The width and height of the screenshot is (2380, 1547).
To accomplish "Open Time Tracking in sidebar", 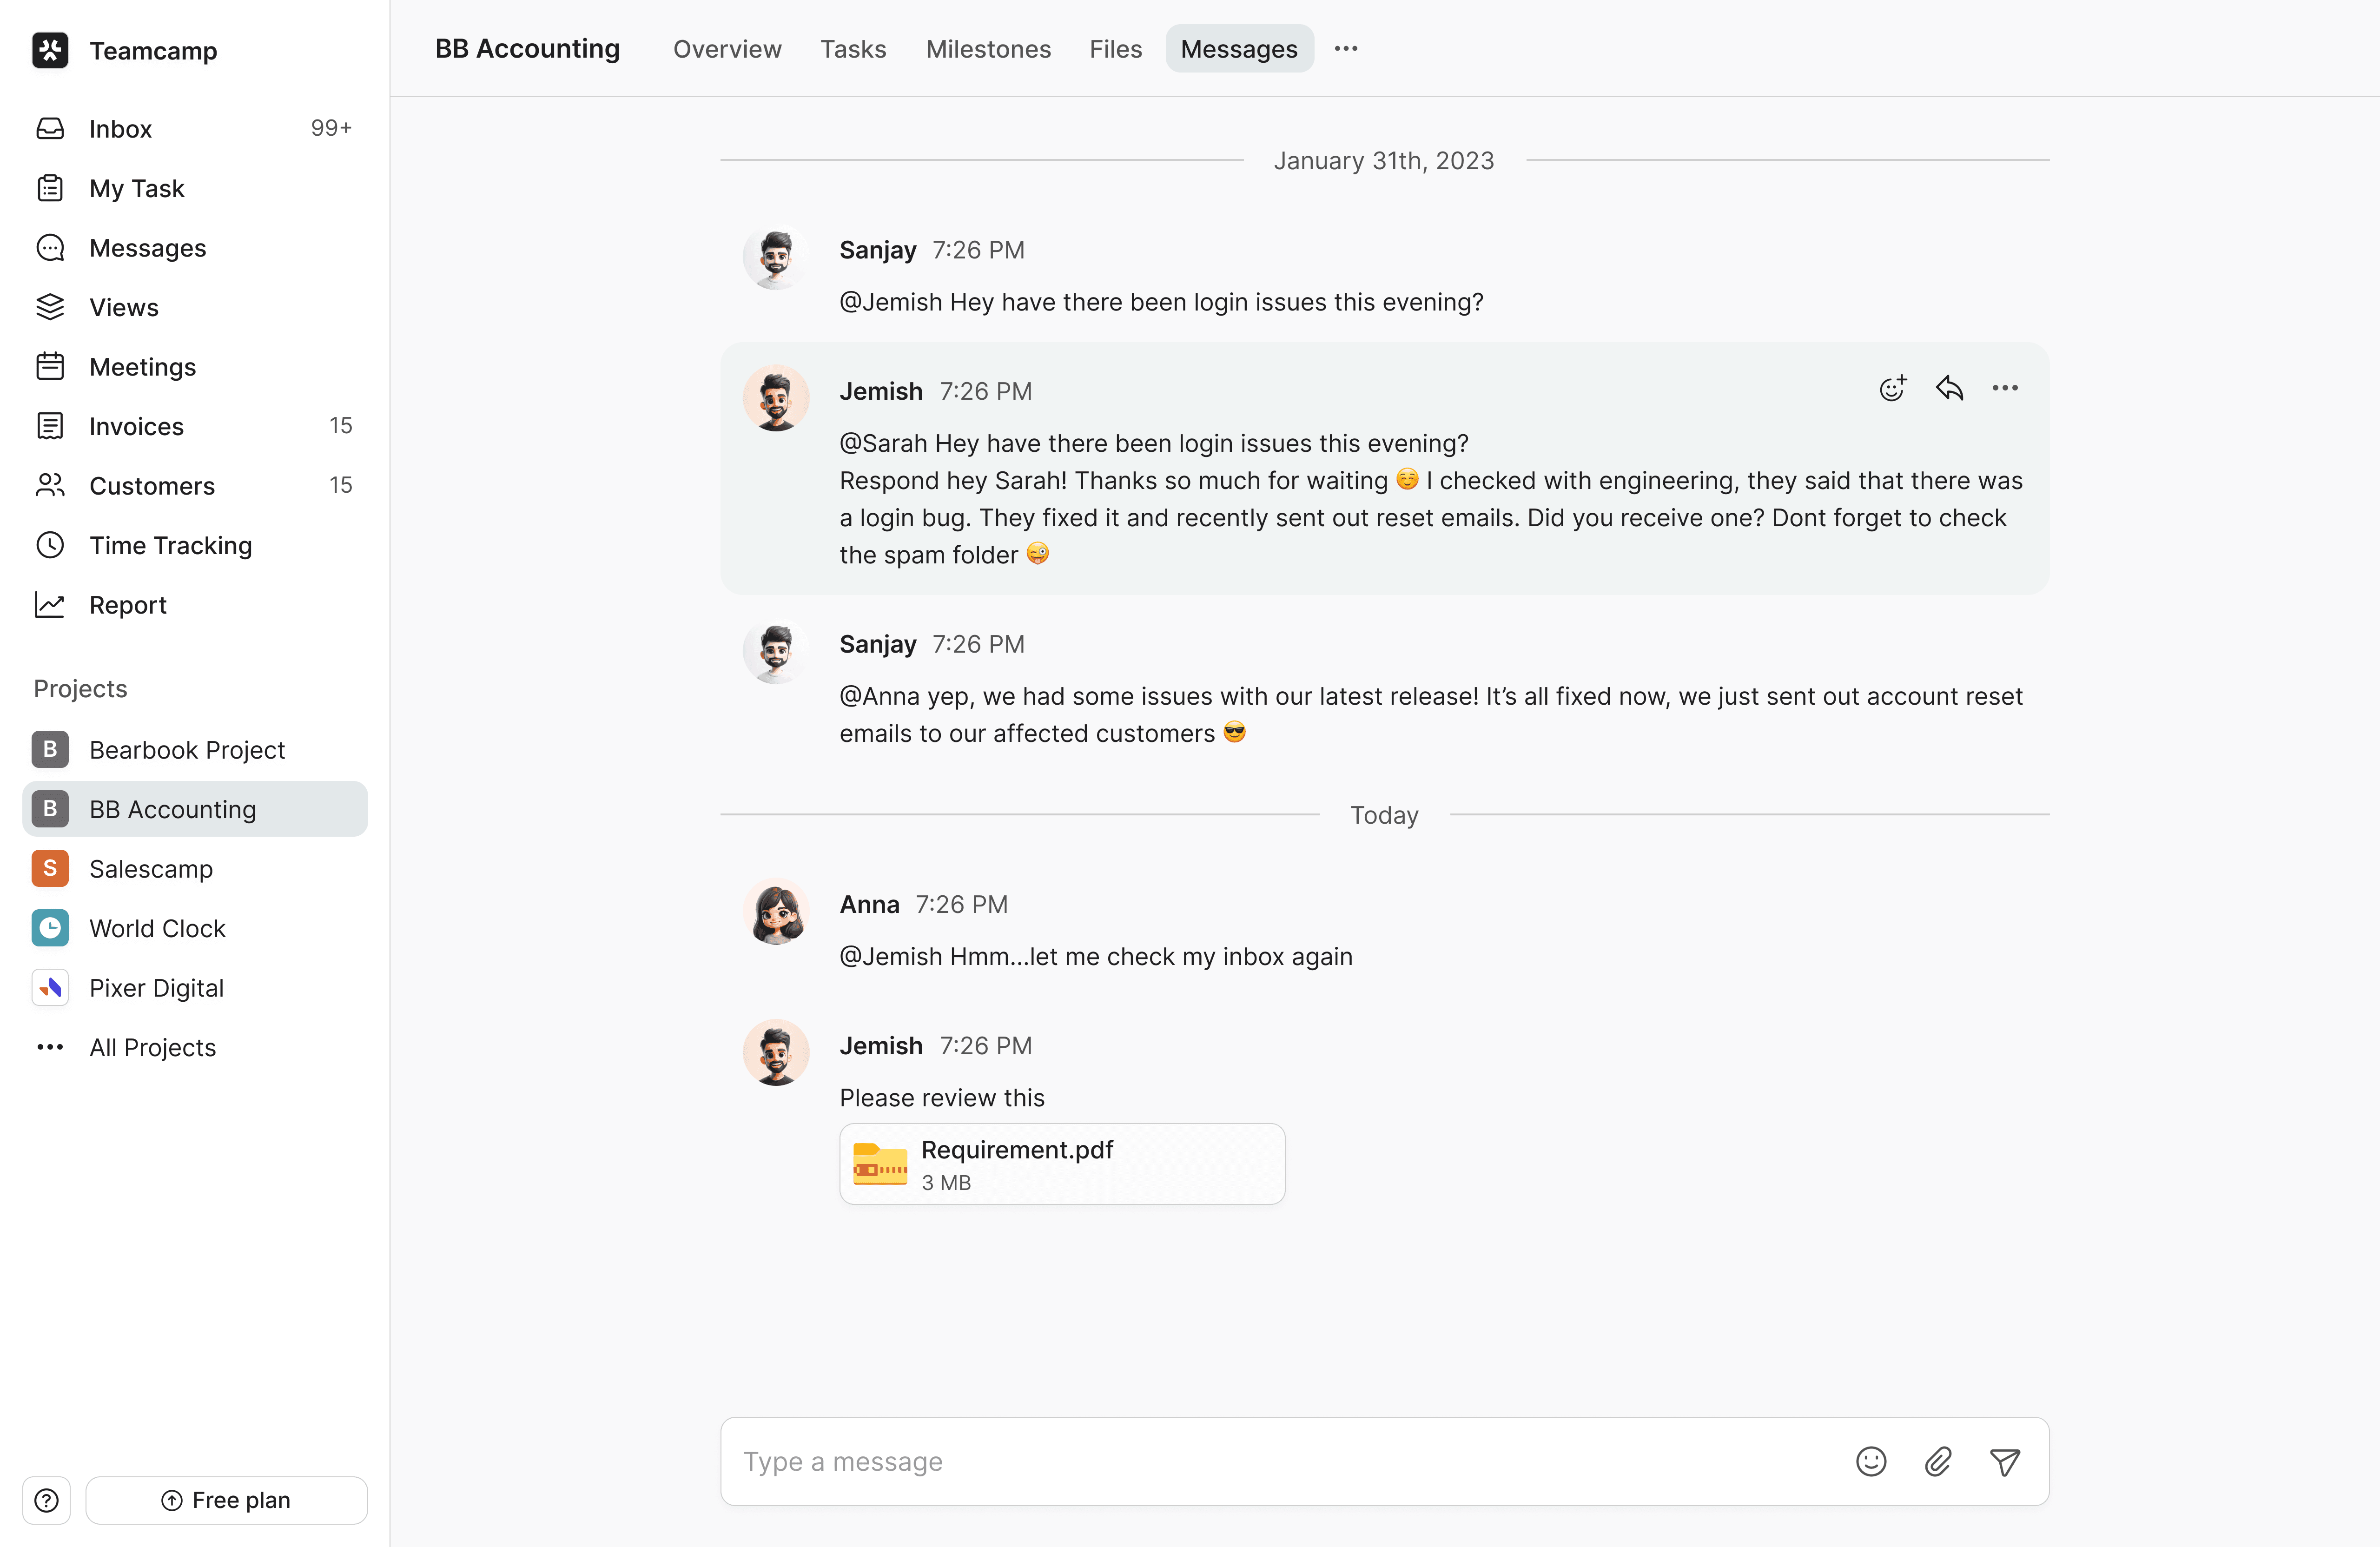I will (x=170, y=545).
